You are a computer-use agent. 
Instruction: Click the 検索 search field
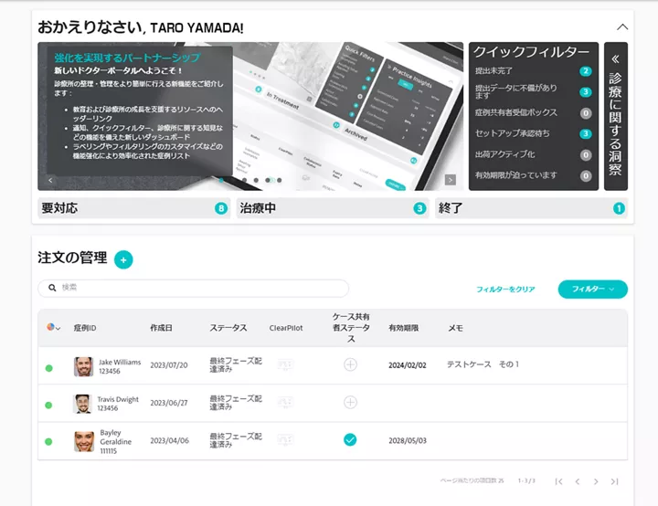194,288
